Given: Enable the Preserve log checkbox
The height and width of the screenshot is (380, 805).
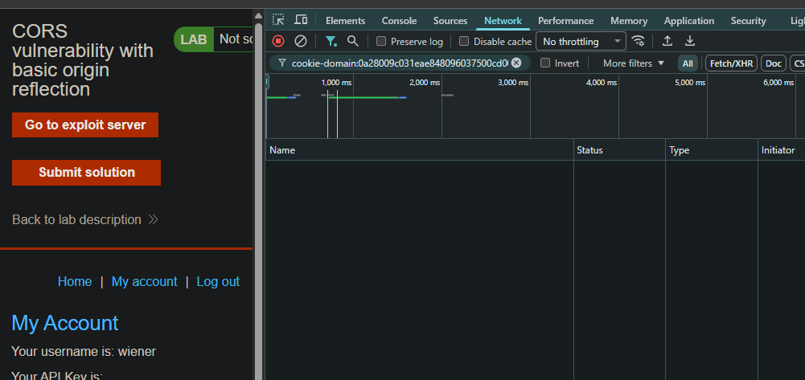Looking at the screenshot, I should click(x=381, y=41).
